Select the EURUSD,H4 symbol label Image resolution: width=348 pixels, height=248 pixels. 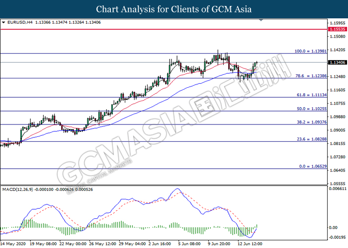click(x=20, y=22)
